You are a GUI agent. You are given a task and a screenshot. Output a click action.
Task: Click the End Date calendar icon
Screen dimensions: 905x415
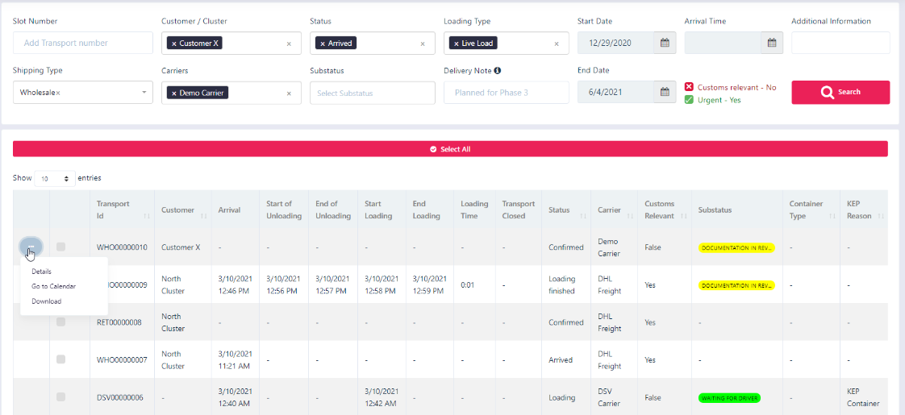pos(665,93)
